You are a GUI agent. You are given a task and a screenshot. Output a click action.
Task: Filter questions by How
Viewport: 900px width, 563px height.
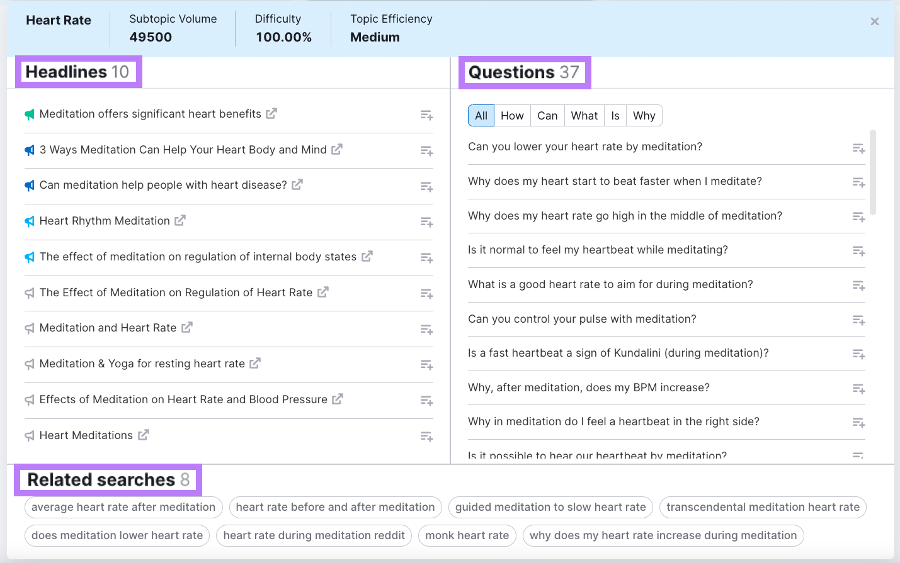tap(512, 116)
